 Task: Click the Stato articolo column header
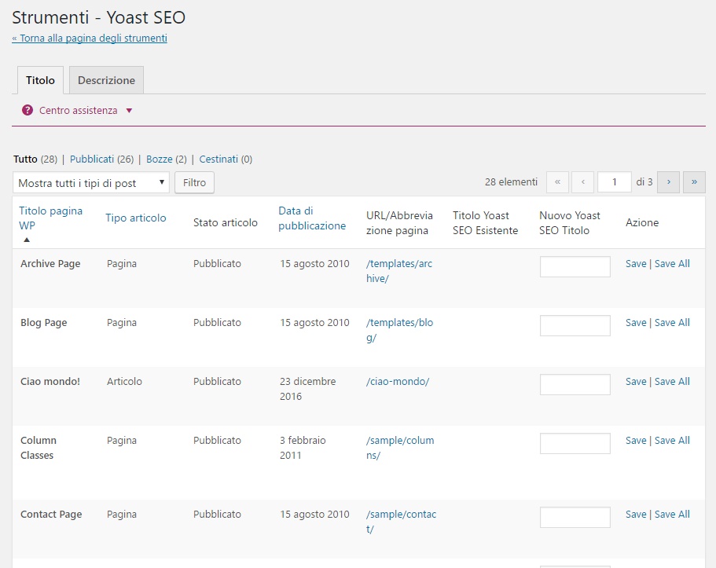coord(225,223)
